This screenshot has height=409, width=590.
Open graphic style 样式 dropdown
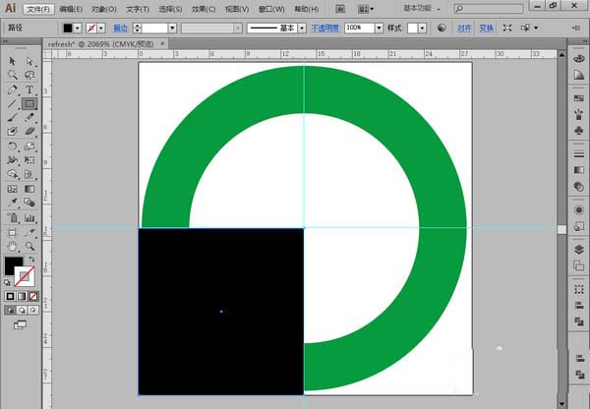(x=422, y=28)
